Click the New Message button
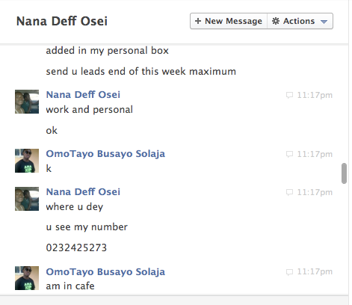The image size is (352, 305). [x=229, y=21]
